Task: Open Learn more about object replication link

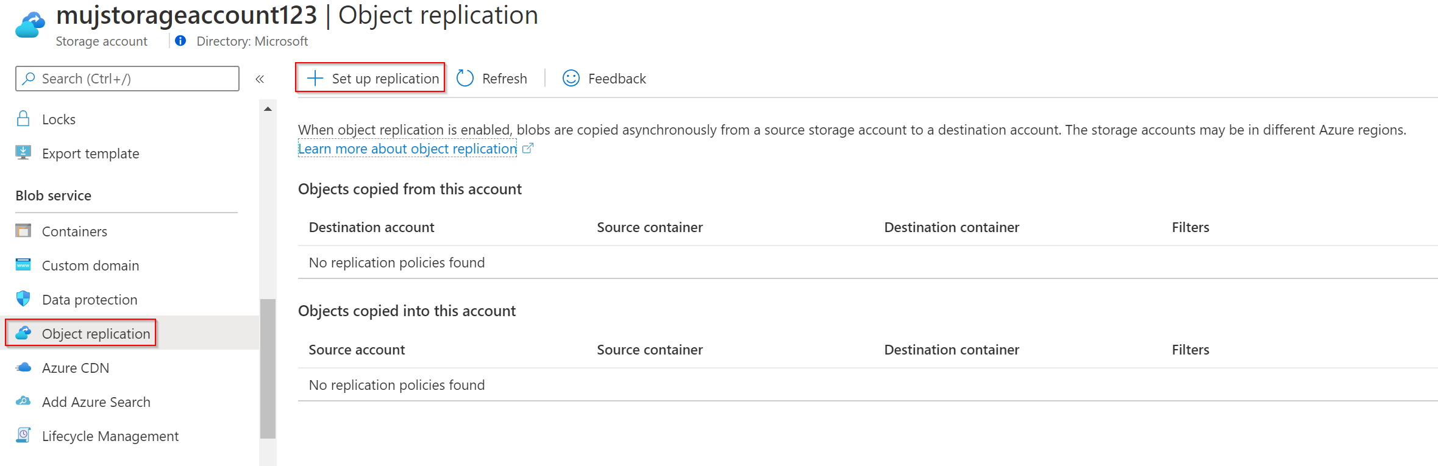Action: point(407,149)
